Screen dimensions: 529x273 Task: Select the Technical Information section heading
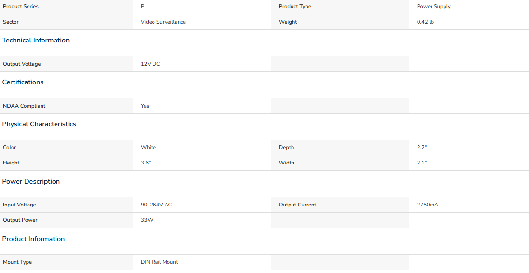click(36, 40)
